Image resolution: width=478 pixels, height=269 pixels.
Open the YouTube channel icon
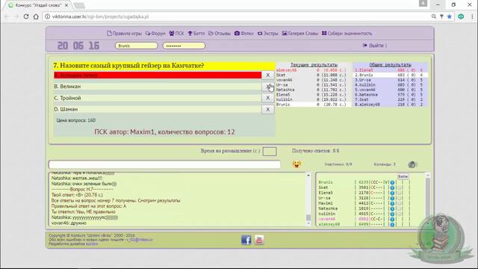click(259, 240)
